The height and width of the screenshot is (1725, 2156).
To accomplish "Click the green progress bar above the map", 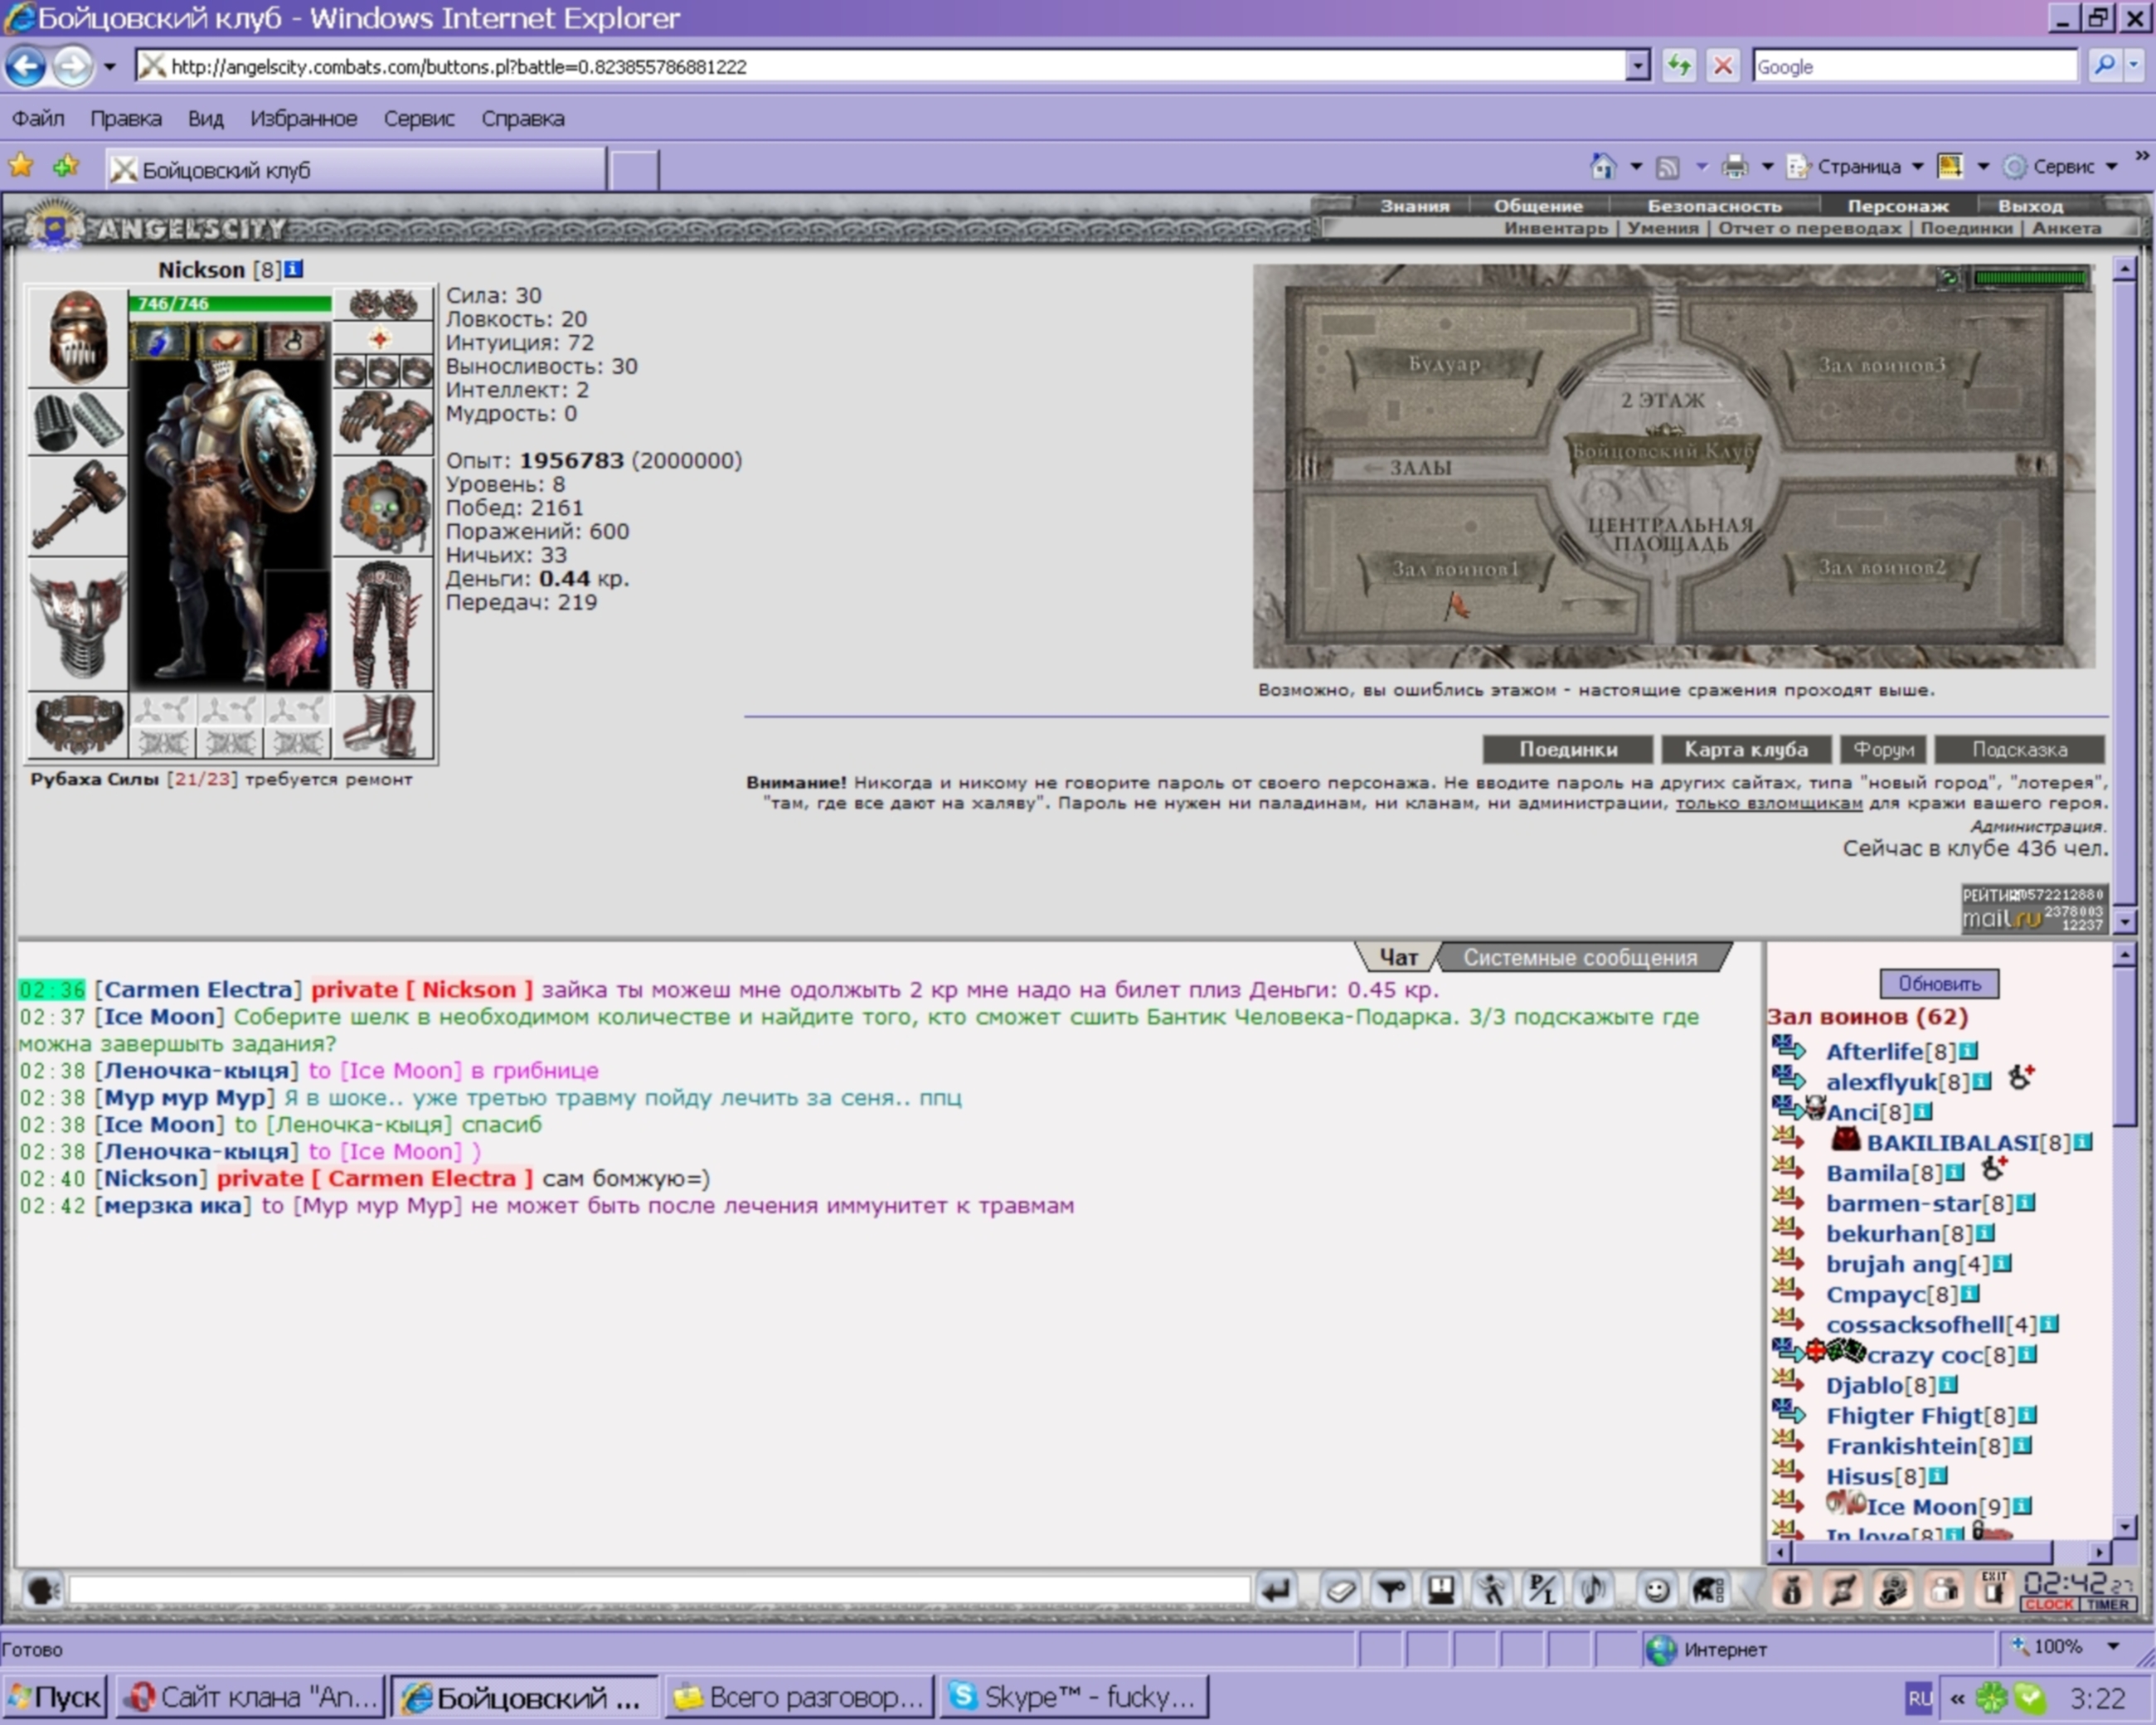I will 2030,277.
